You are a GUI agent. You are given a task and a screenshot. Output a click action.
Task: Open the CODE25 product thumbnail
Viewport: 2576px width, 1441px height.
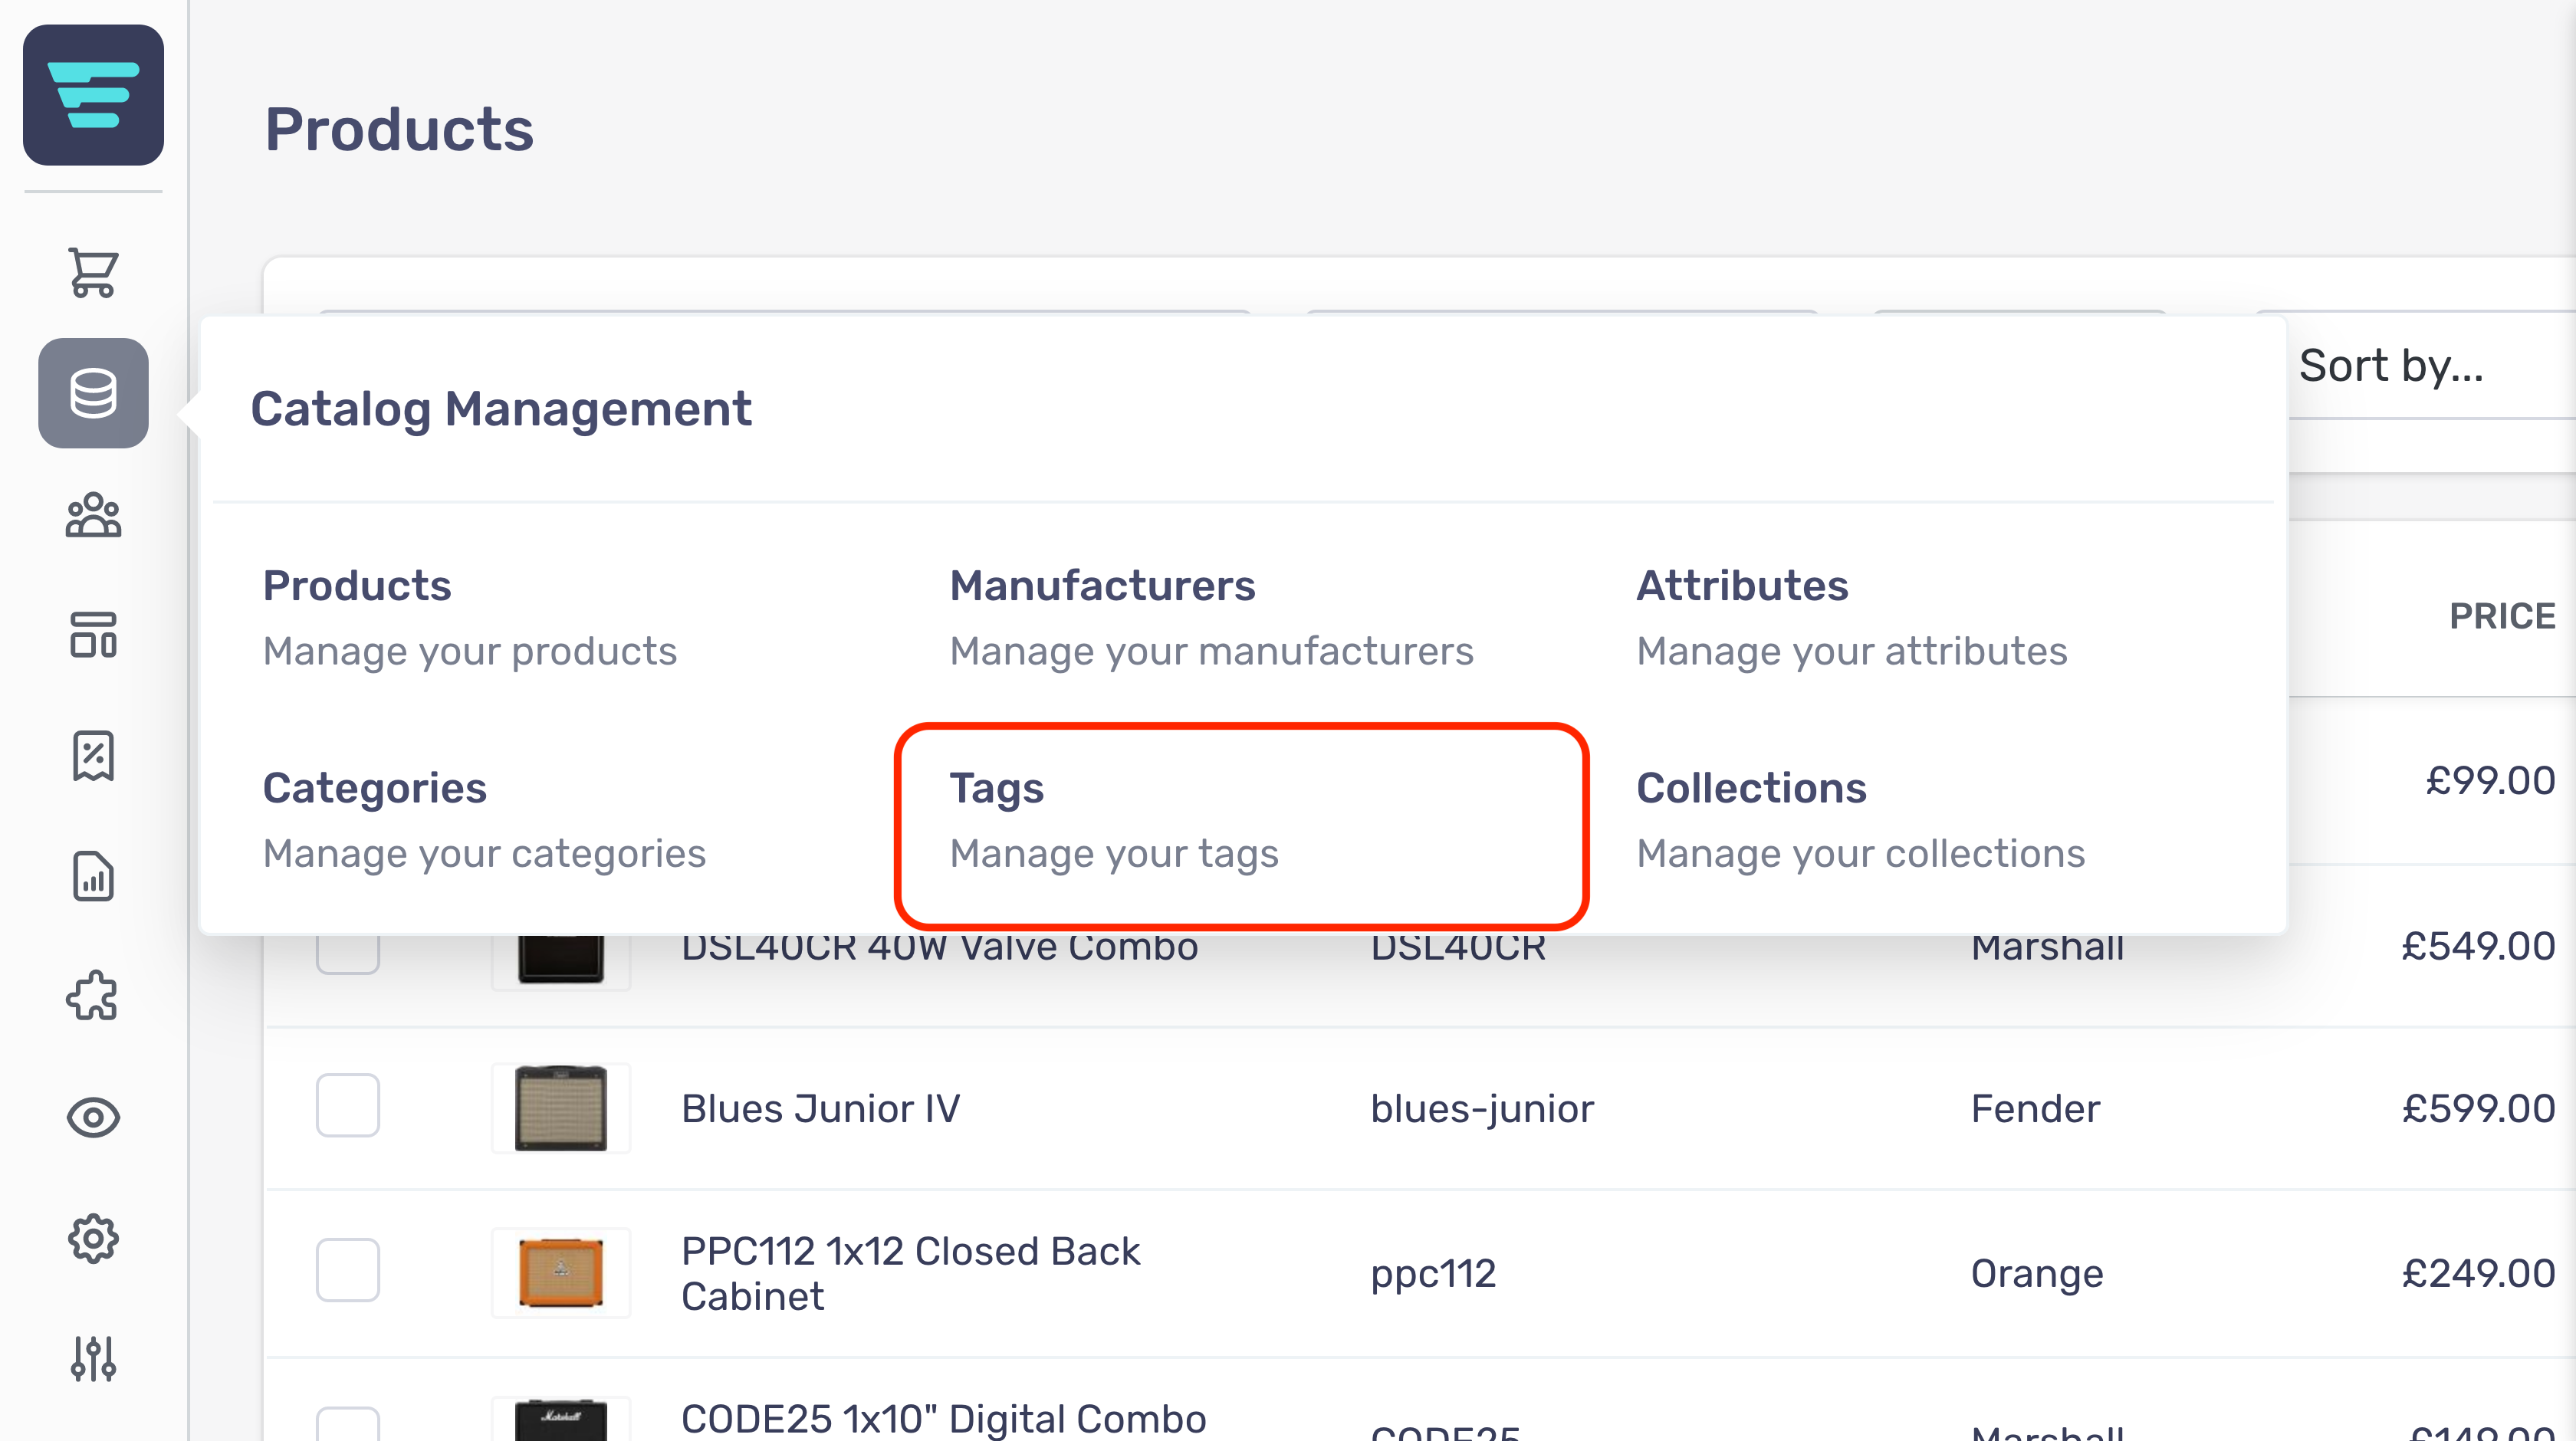pyautogui.click(x=561, y=1419)
